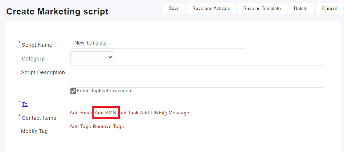Toggle Filter duplicate recipient checkbox
Viewport: 344px width, 152px height.
(x=73, y=91)
